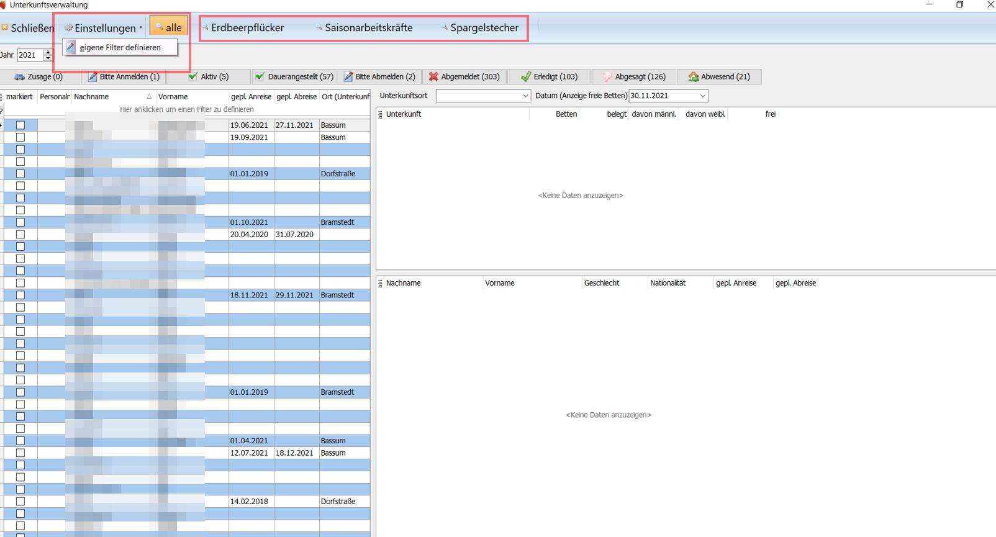Image resolution: width=996 pixels, height=537 pixels.
Task: Click the Schließen icon in toolbar
Action: [4, 28]
